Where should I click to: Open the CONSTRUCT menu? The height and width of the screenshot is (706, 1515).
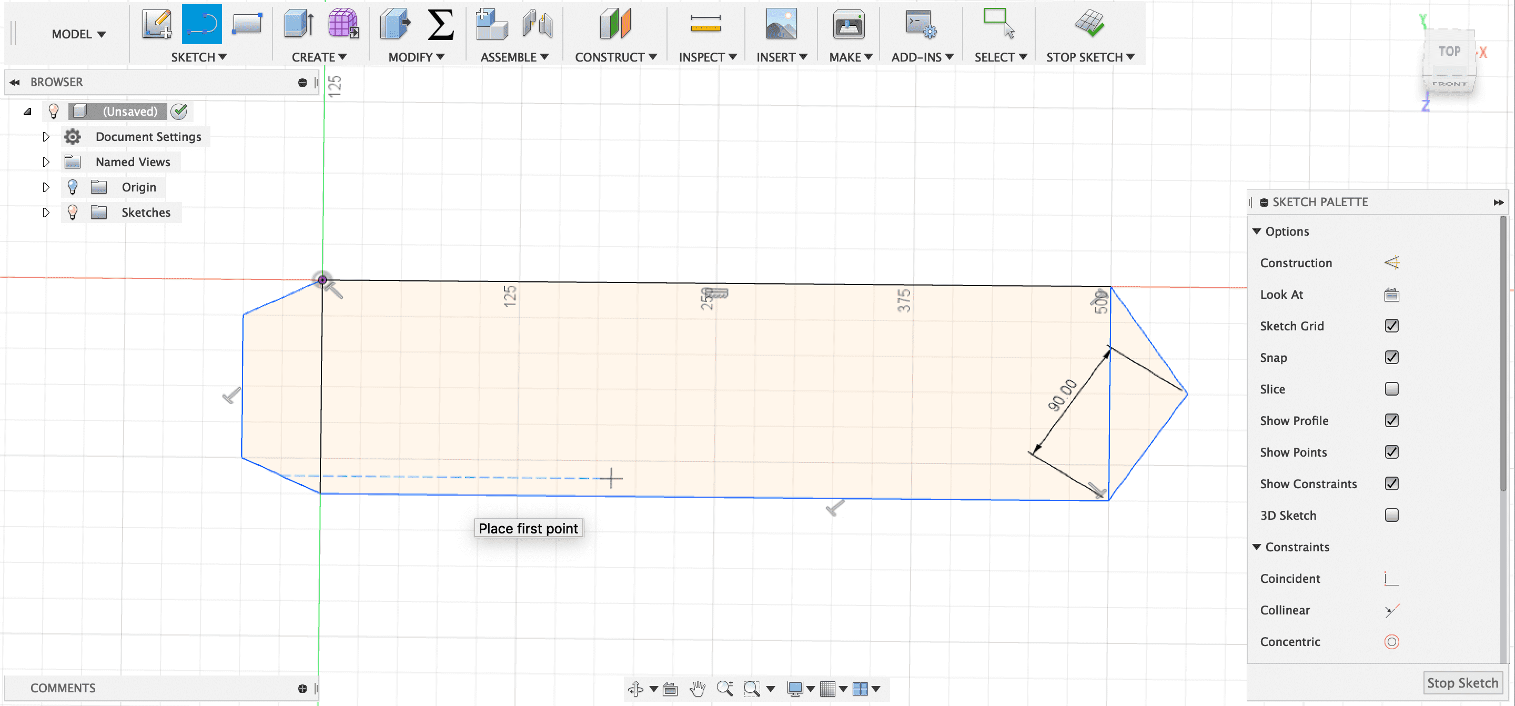615,57
